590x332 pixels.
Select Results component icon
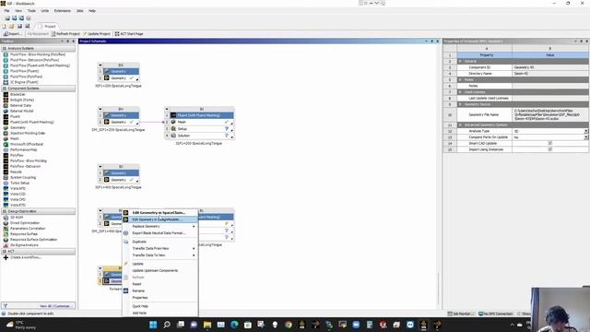(6, 172)
